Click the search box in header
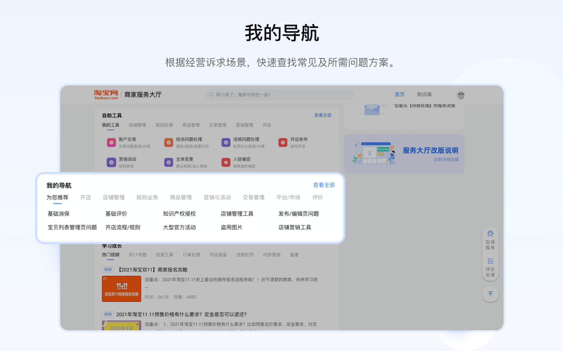The width and height of the screenshot is (563, 351). coord(280,94)
